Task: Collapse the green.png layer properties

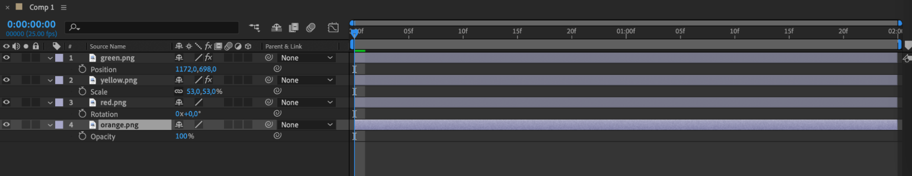Action: [50, 58]
